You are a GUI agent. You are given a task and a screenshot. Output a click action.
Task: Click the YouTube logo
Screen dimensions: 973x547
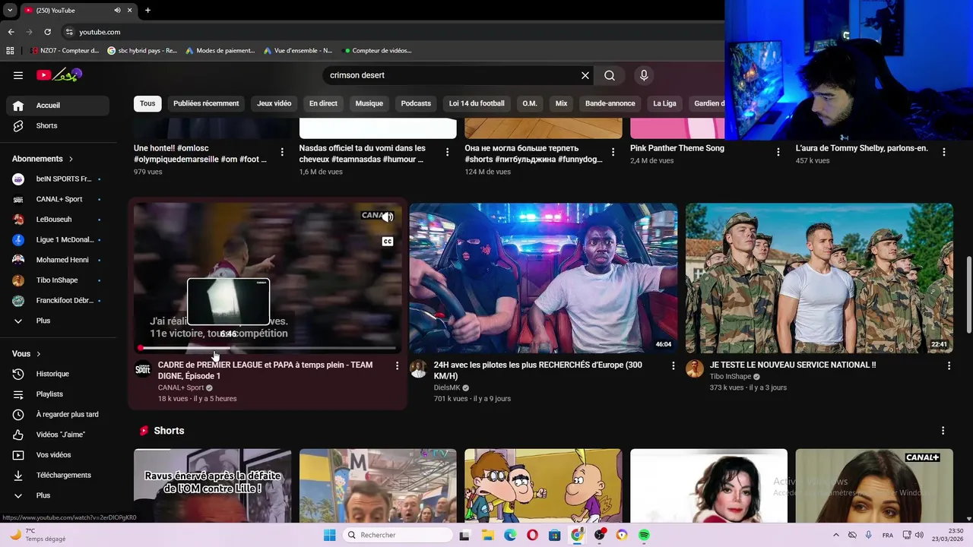[59, 75]
